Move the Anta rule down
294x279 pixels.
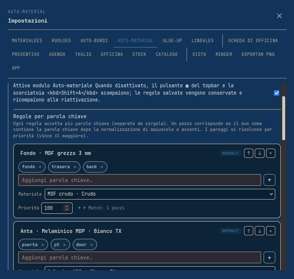260,231
